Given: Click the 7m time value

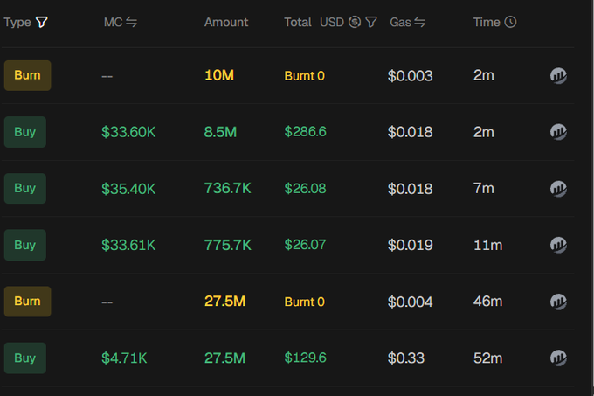Looking at the screenshot, I should pos(483,188).
